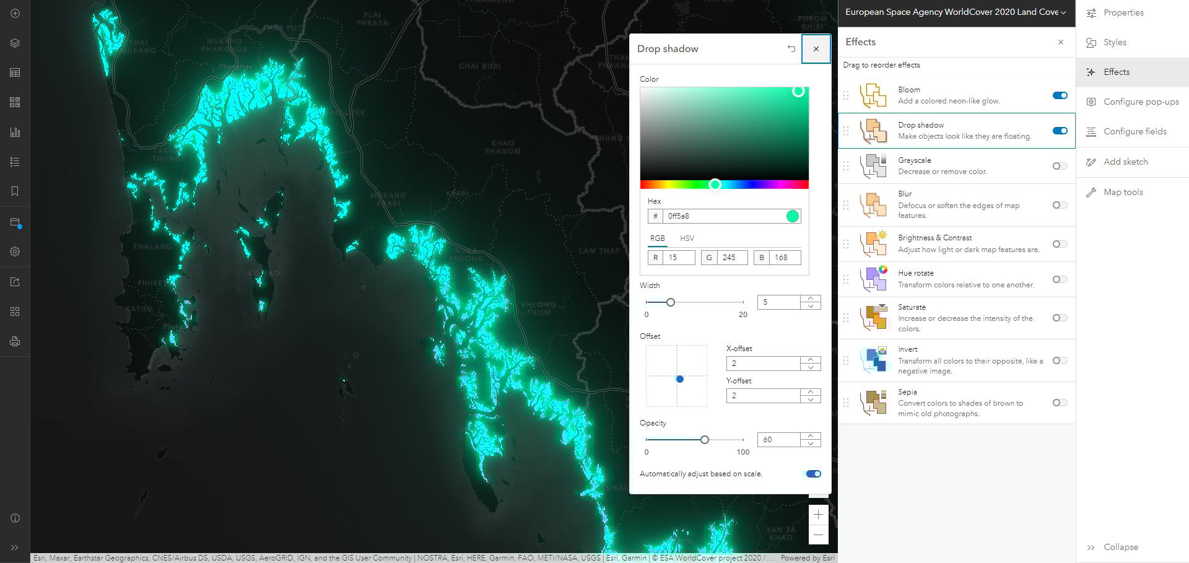This screenshot has height=563, width=1189.
Task: Enable the Grayscale effect toggle
Action: coord(1060,166)
